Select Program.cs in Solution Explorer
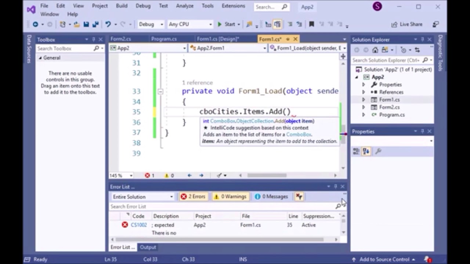 (392, 115)
